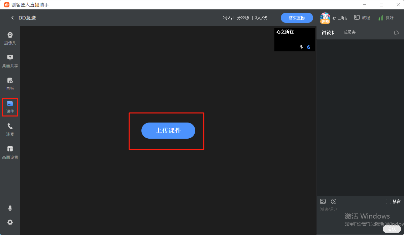This screenshot has width=404, height=235.
Task: Open the camera (摄像头) tool
Action: [10, 39]
